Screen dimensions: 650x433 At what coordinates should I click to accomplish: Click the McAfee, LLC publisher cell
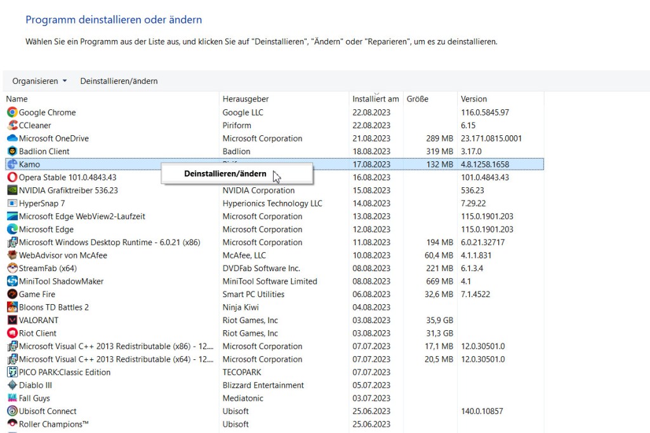pyautogui.click(x=244, y=255)
